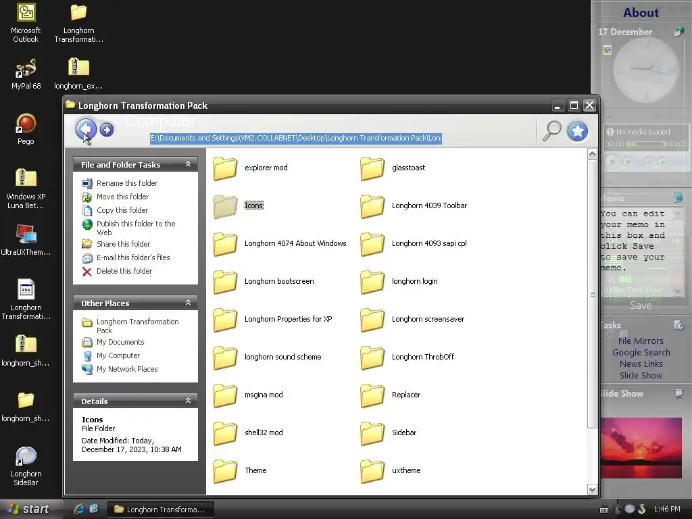Select the glasstoast folder
The height and width of the screenshot is (519, 692).
[393, 168]
